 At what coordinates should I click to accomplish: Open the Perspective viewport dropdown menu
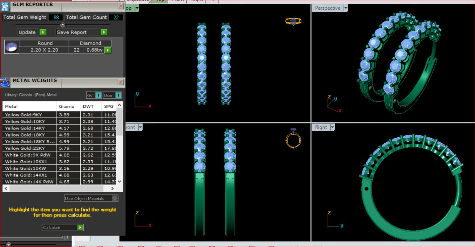[346, 8]
